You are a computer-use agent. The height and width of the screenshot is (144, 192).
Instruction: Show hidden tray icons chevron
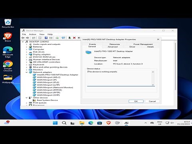tap(146, 123)
